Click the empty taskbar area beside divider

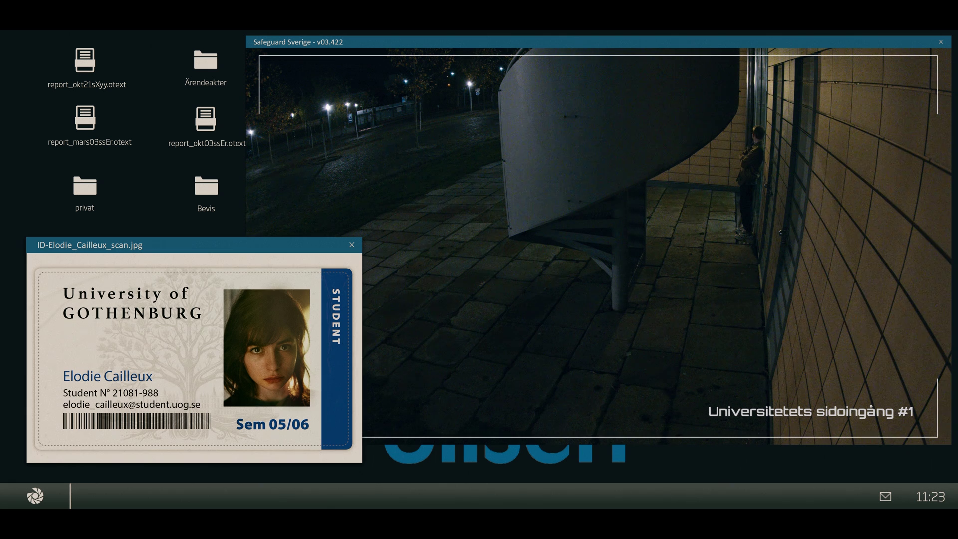(x=449, y=496)
